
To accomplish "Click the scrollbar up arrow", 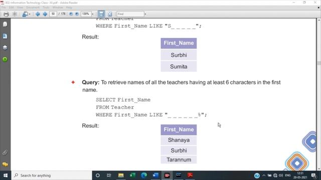I will tap(319, 20).
